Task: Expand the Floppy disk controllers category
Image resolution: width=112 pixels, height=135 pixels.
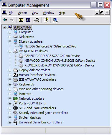Action: 10,70
